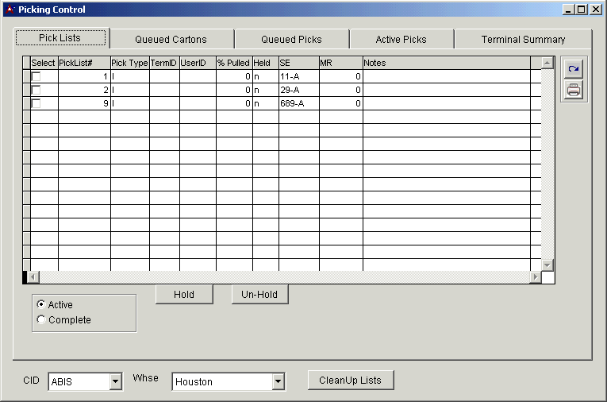View the Terminal Summary tab
This screenshot has width=607, height=402.
[523, 39]
